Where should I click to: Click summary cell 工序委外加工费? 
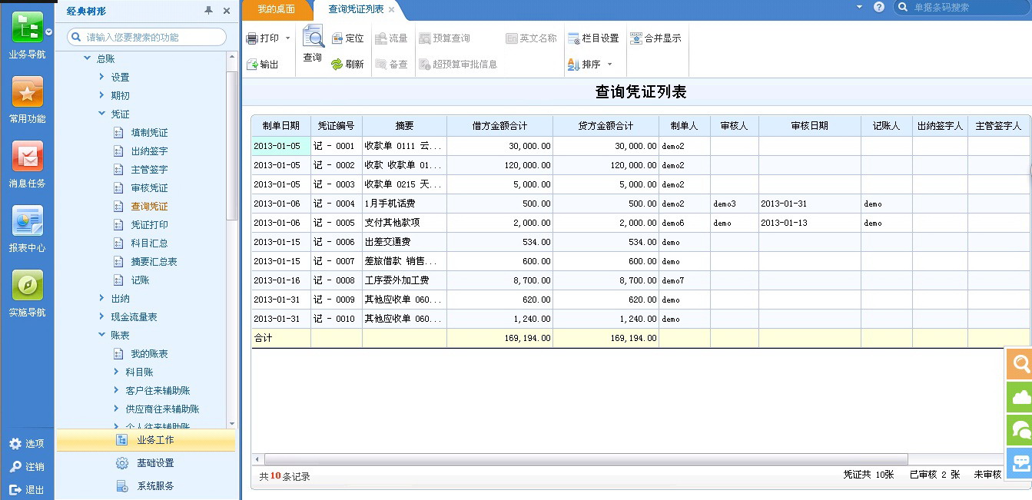404,280
